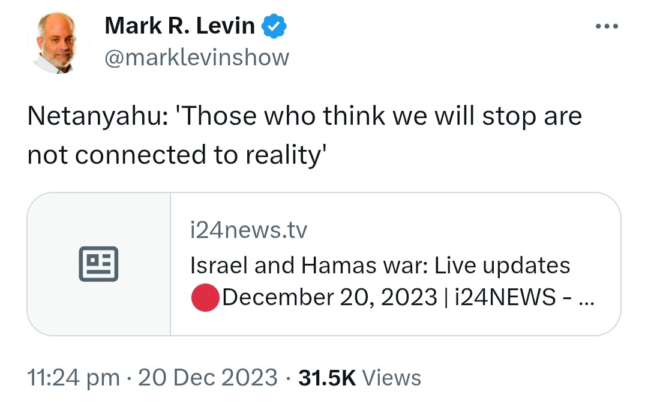Screen dimensions: 648x407
Task: Click the blue verified checkmark badge
Action: [274, 26]
